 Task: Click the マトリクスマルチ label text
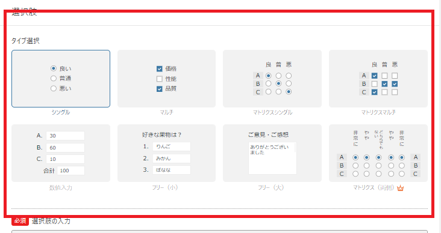(x=378, y=112)
